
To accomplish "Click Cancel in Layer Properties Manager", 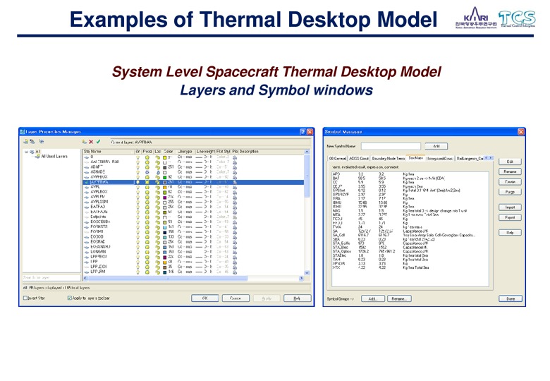I will tap(236, 298).
